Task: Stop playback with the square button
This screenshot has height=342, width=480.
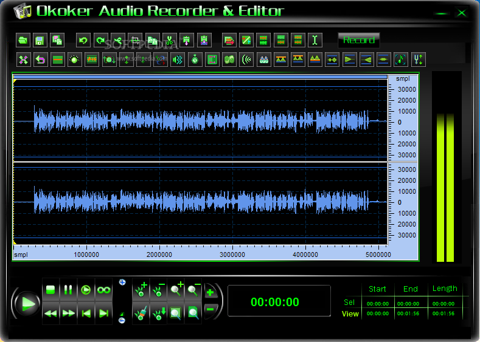Action: click(50, 290)
